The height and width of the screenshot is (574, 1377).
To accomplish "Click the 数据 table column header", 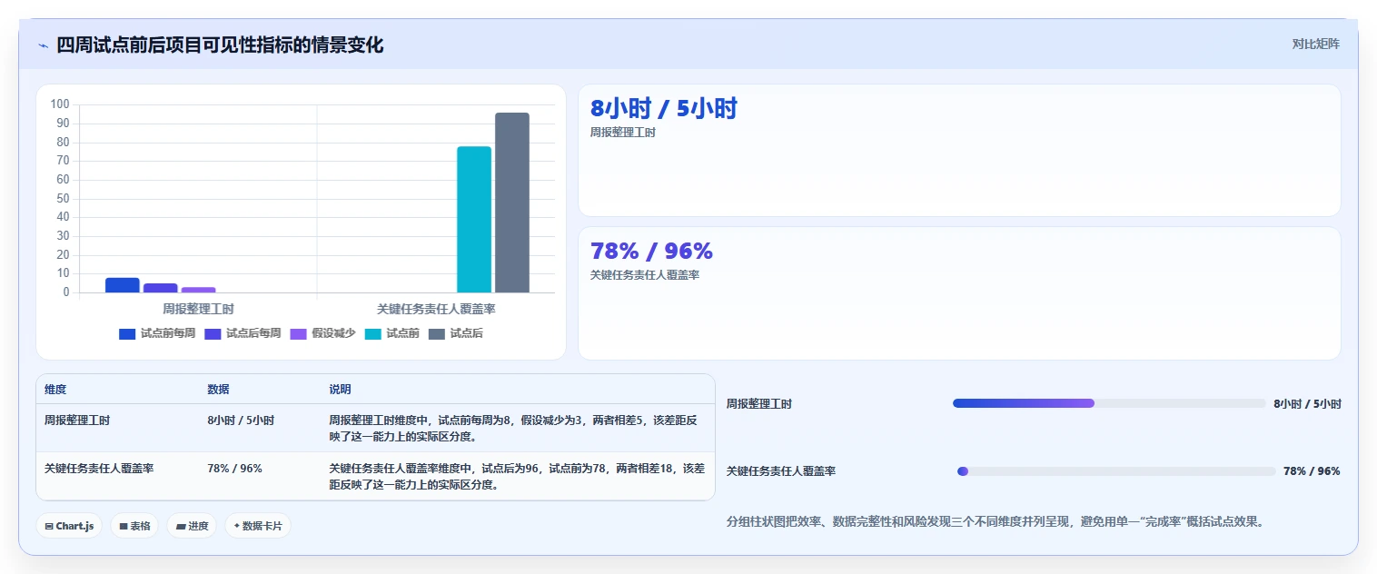I will (218, 389).
